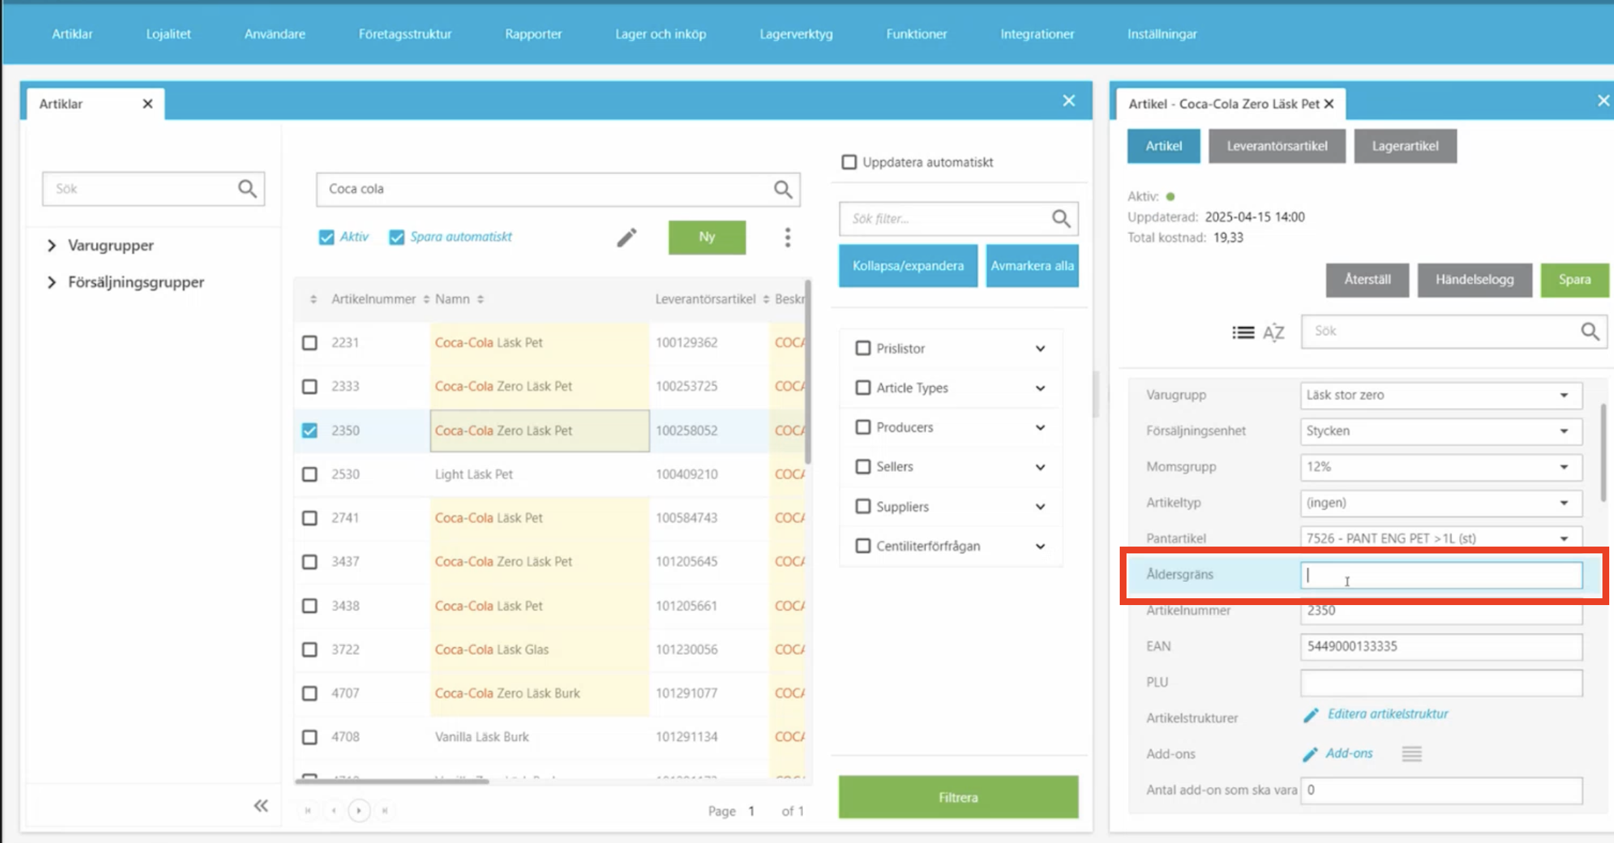Image resolution: width=1614 pixels, height=843 pixels.
Task: Click the Återställ button
Action: pos(1367,280)
